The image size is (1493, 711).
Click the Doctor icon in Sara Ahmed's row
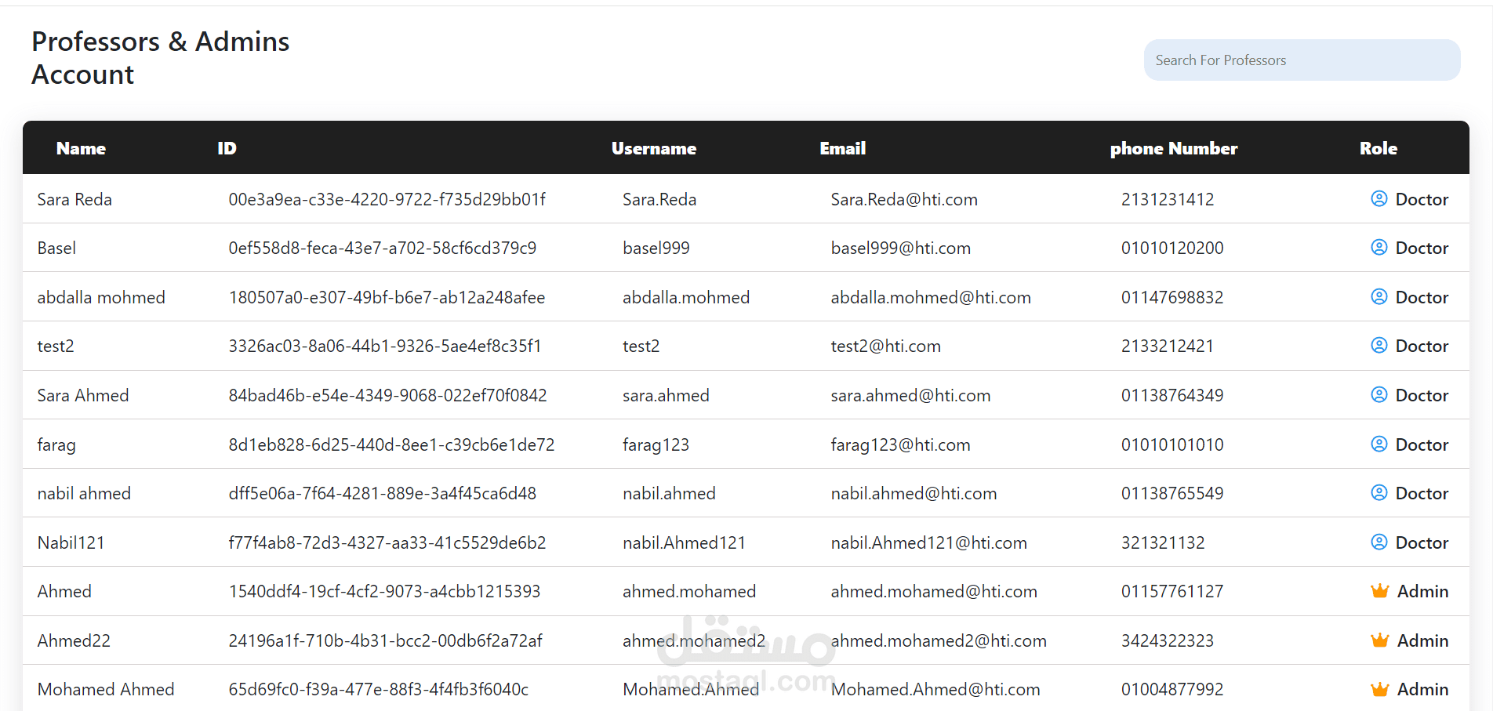1379,395
